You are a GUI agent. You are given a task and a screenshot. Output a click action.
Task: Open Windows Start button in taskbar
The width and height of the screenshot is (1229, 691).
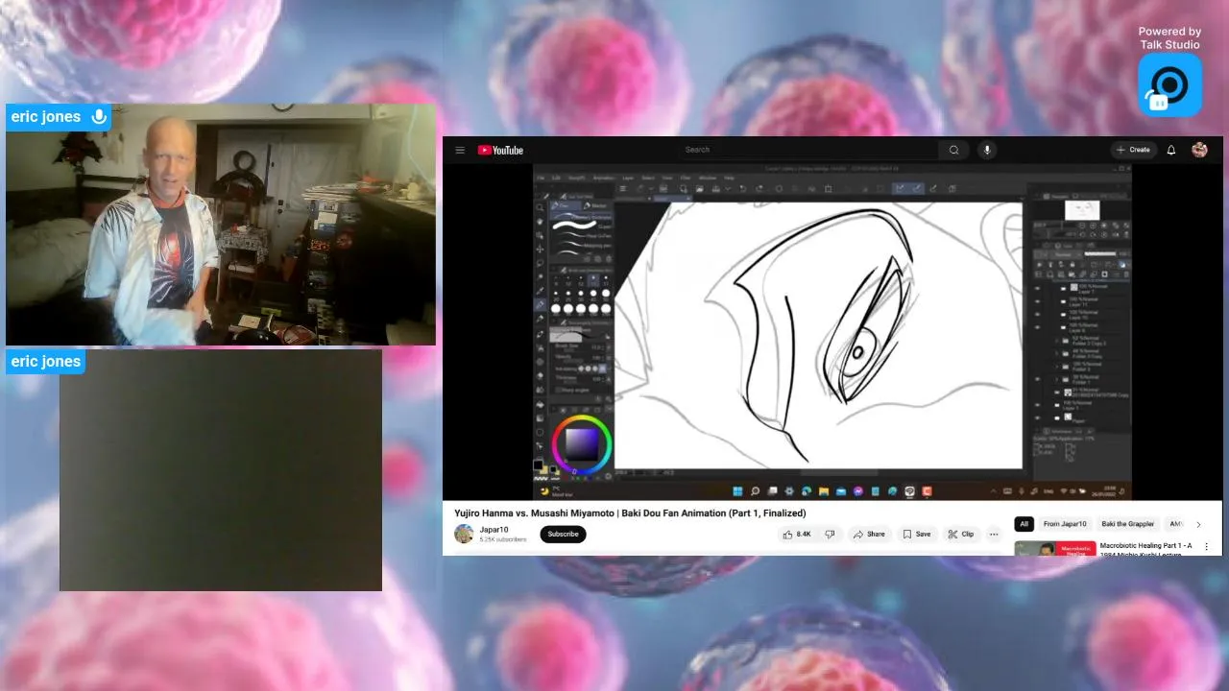coord(737,491)
